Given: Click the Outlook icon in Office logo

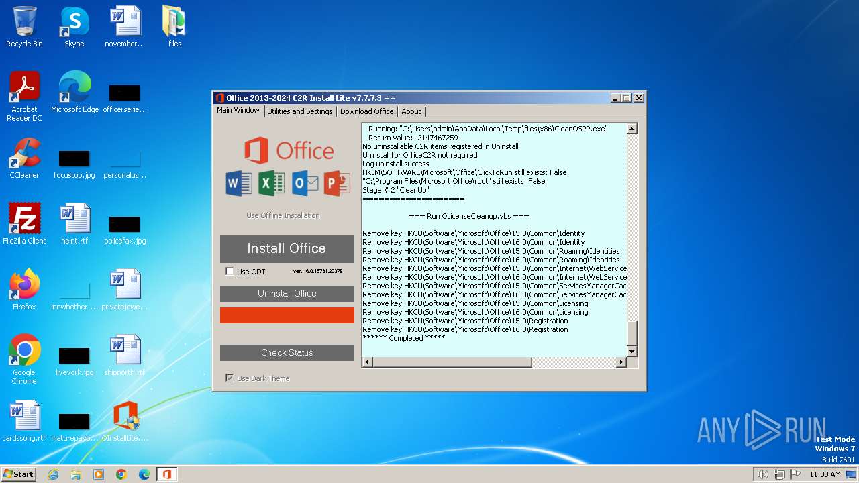Looking at the screenshot, I should pyautogui.click(x=305, y=183).
